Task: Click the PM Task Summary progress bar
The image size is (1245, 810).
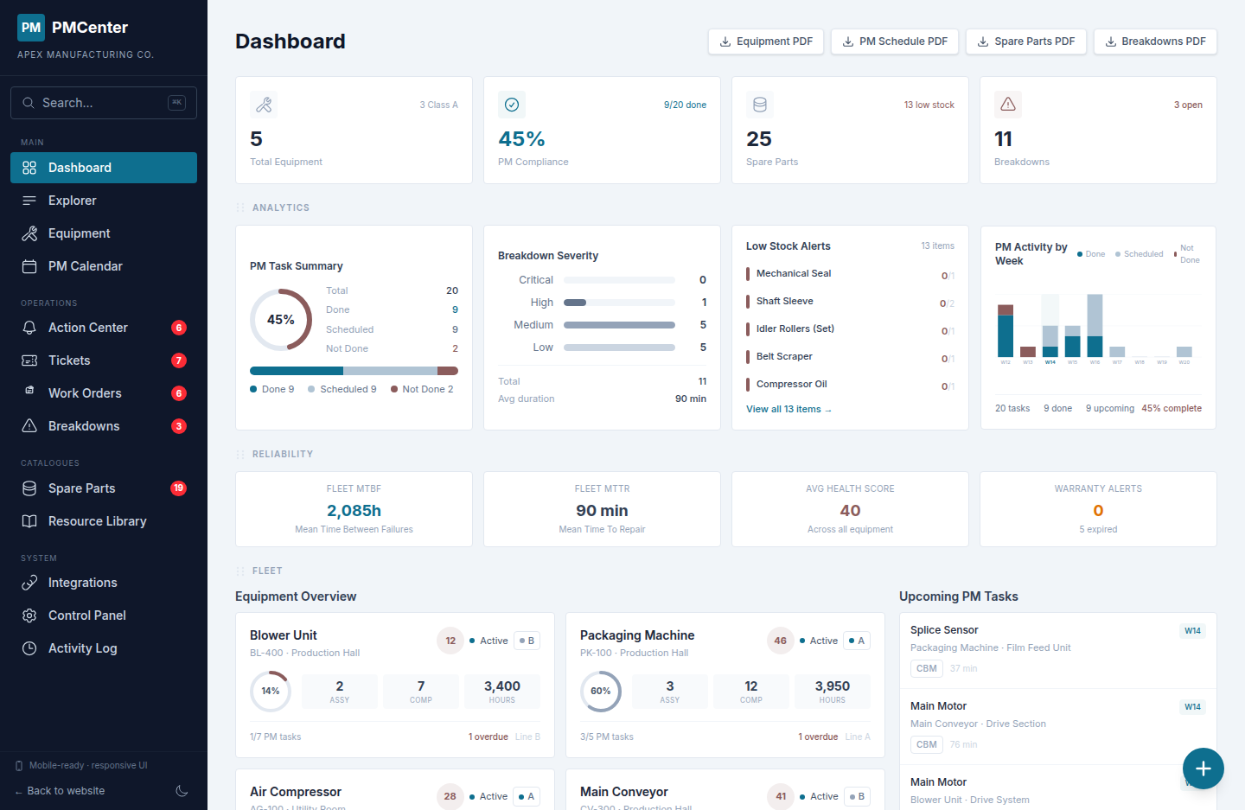Action: (x=354, y=369)
